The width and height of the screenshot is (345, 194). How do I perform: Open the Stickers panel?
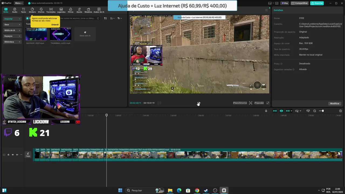pos(32,10)
